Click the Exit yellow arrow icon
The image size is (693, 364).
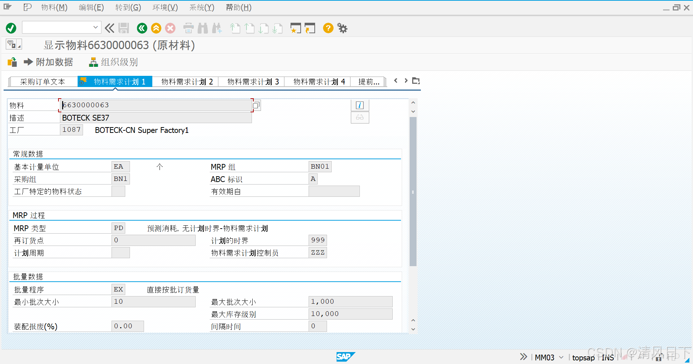156,28
